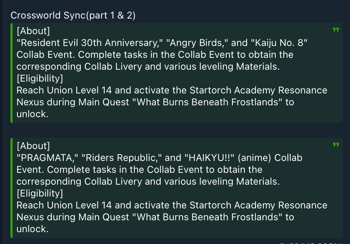Click the word "unlock." ending the second quote
This screenshot has width=350, height=244.
32,229
